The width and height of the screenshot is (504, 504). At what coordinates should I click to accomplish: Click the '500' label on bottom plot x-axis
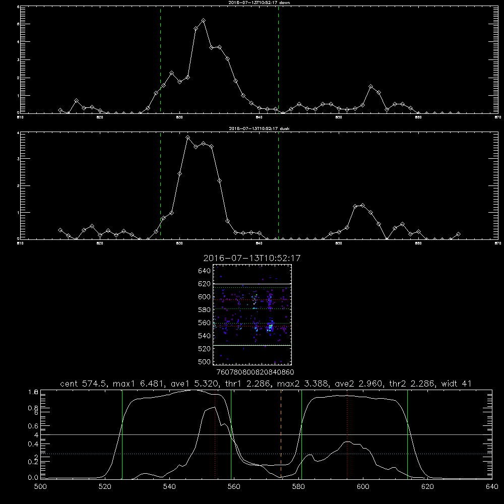click(x=40, y=487)
